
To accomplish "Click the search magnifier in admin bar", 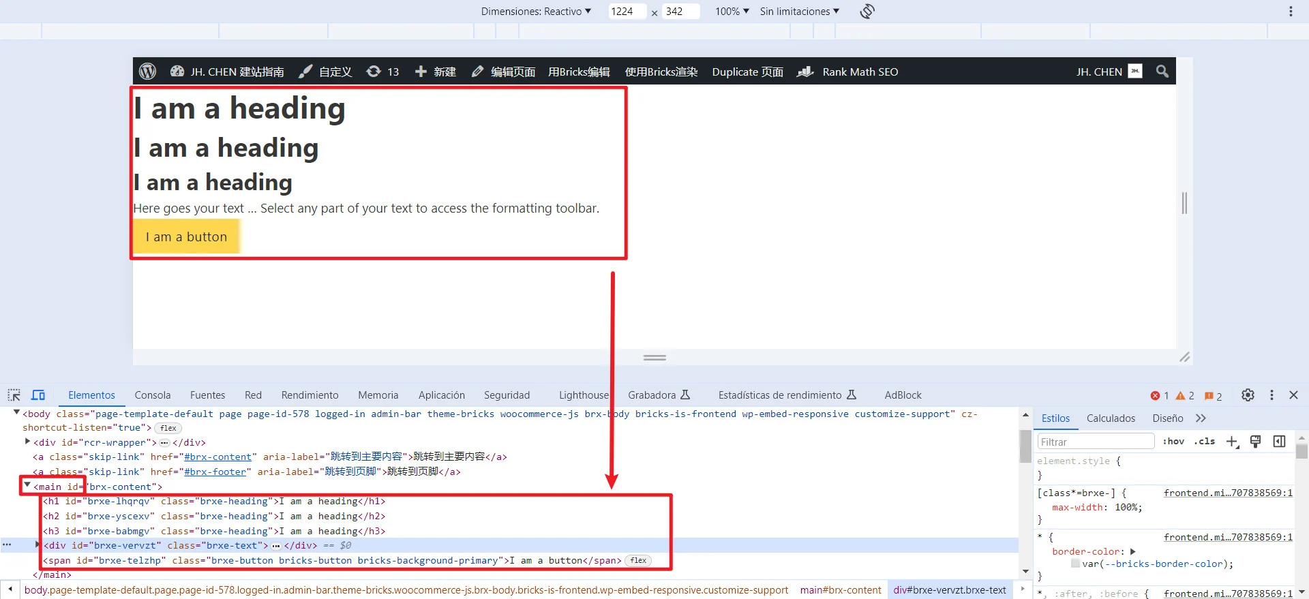I will pyautogui.click(x=1162, y=72).
